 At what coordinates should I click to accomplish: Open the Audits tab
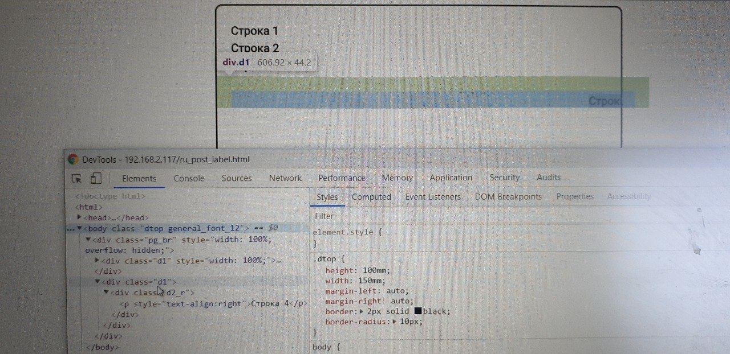pyautogui.click(x=549, y=178)
